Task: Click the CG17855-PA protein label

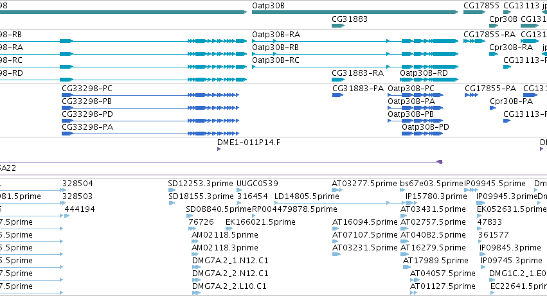Action: 490,89
